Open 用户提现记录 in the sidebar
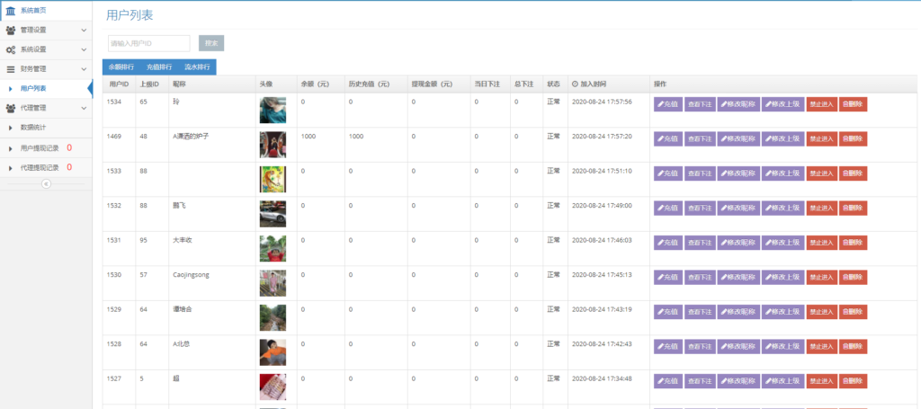This screenshot has height=409, width=921. (40, 147)
